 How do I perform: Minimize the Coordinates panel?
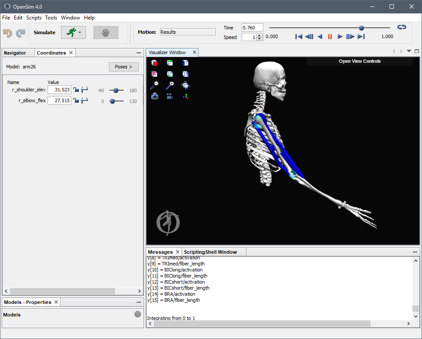pyautogui.click(x=139, y=53)
